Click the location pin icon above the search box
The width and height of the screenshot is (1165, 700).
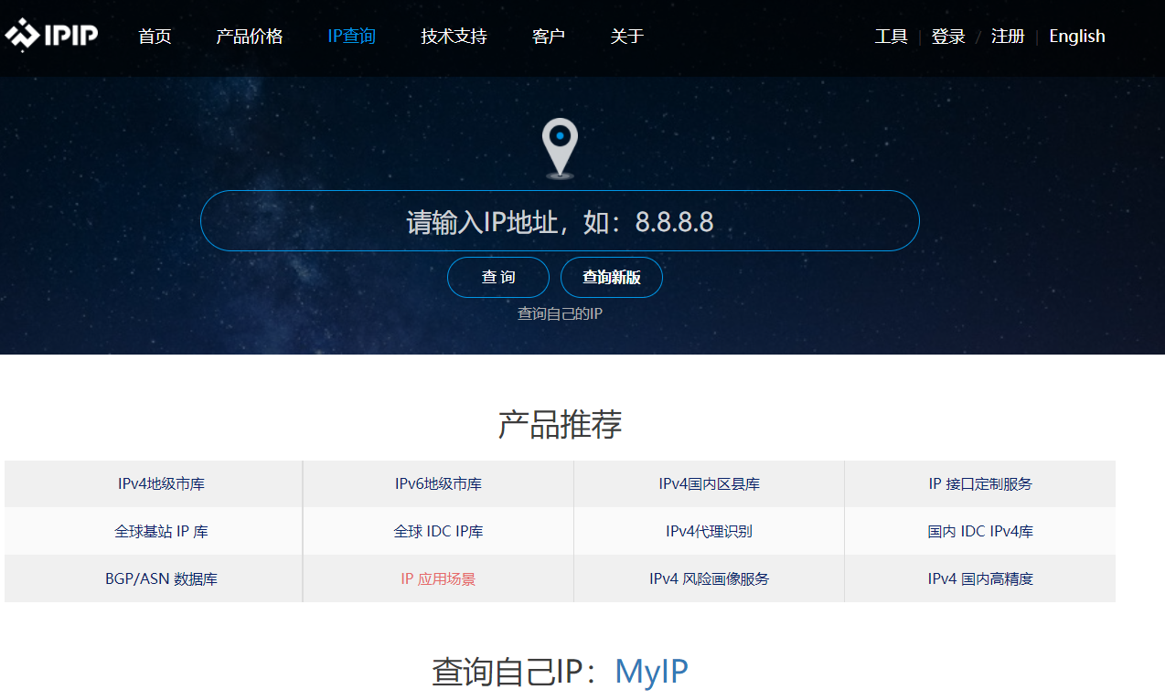tap(560, 144)
